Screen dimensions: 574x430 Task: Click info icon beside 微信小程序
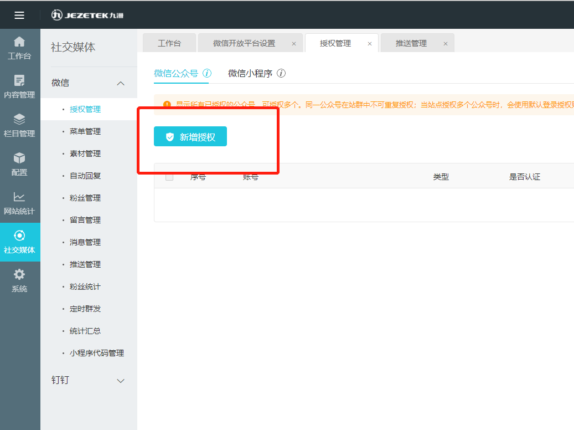pos(281,73)
